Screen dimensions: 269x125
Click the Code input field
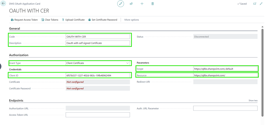click(98, 37)
